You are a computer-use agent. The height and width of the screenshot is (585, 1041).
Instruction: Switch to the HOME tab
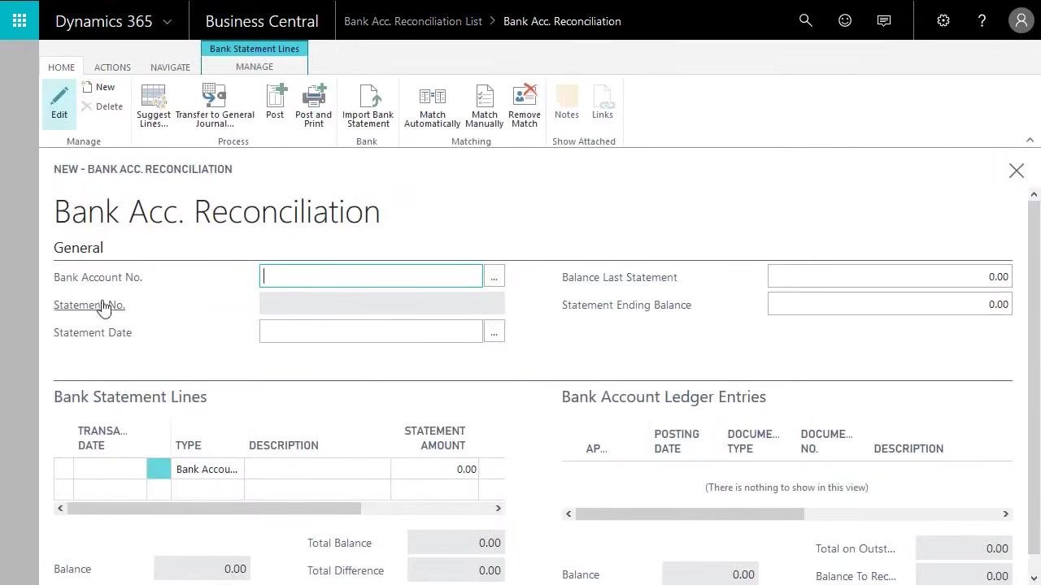click(x=61, y=67)
